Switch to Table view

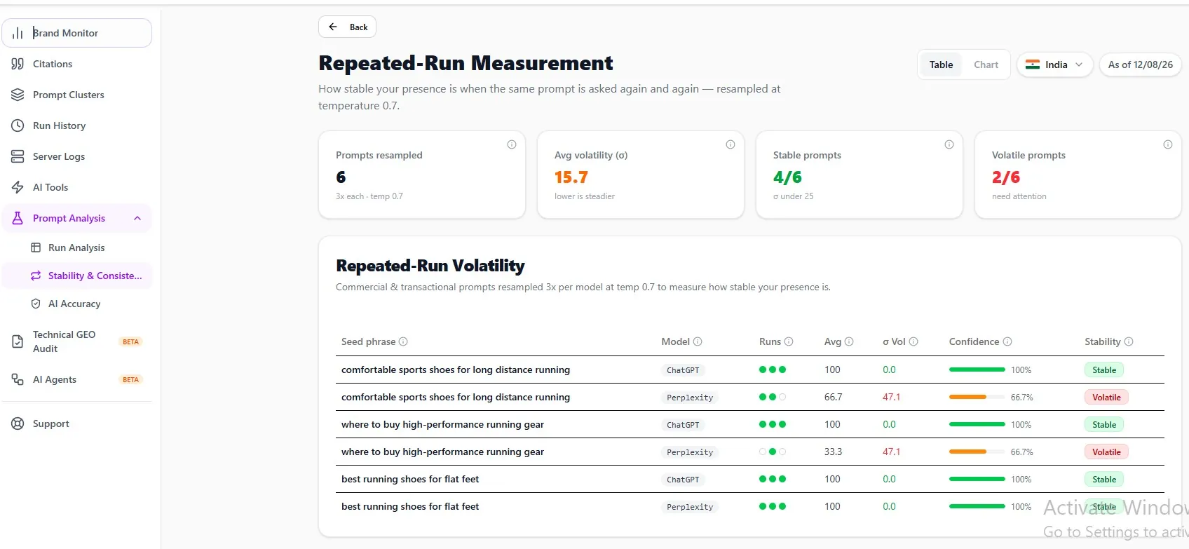[x=941, y=65]
